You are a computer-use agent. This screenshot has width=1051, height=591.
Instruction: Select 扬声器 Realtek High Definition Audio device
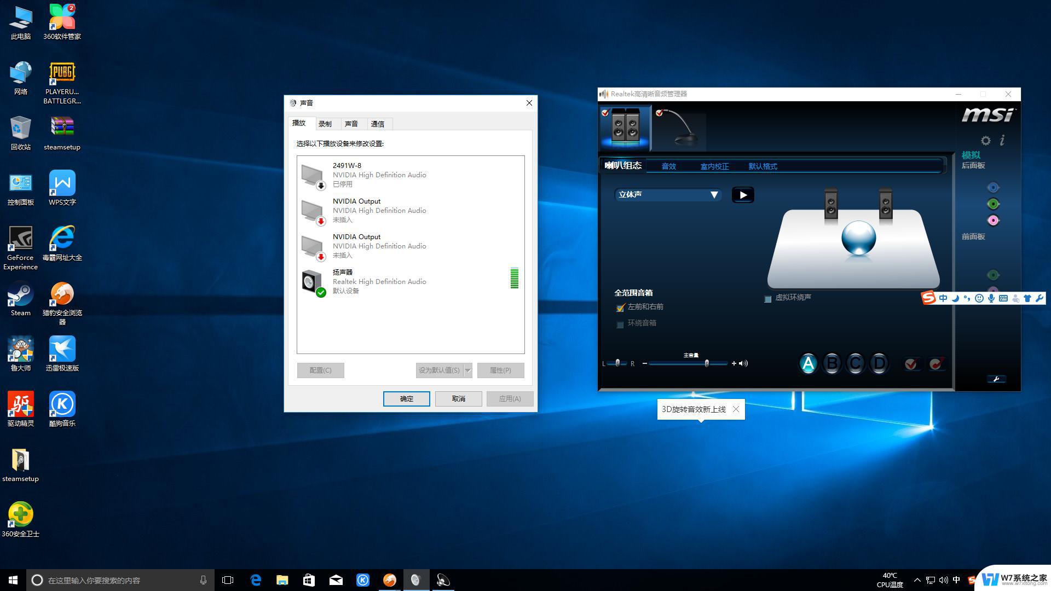tap(410, 281)
